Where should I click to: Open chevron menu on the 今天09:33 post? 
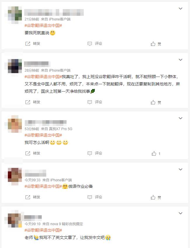[181, 169]
